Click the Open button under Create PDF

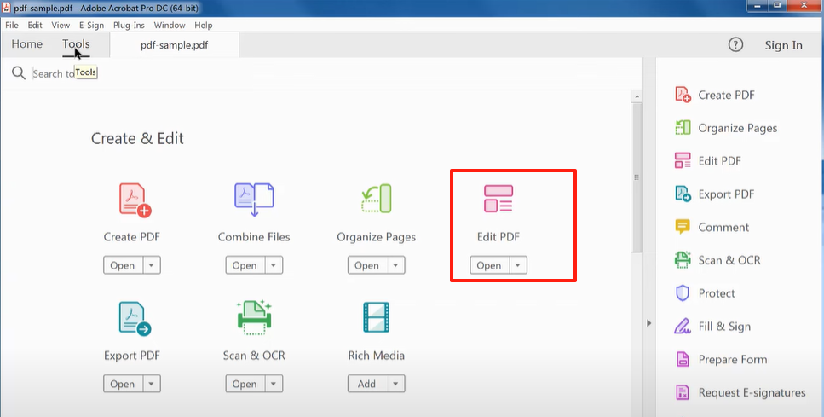123,265
